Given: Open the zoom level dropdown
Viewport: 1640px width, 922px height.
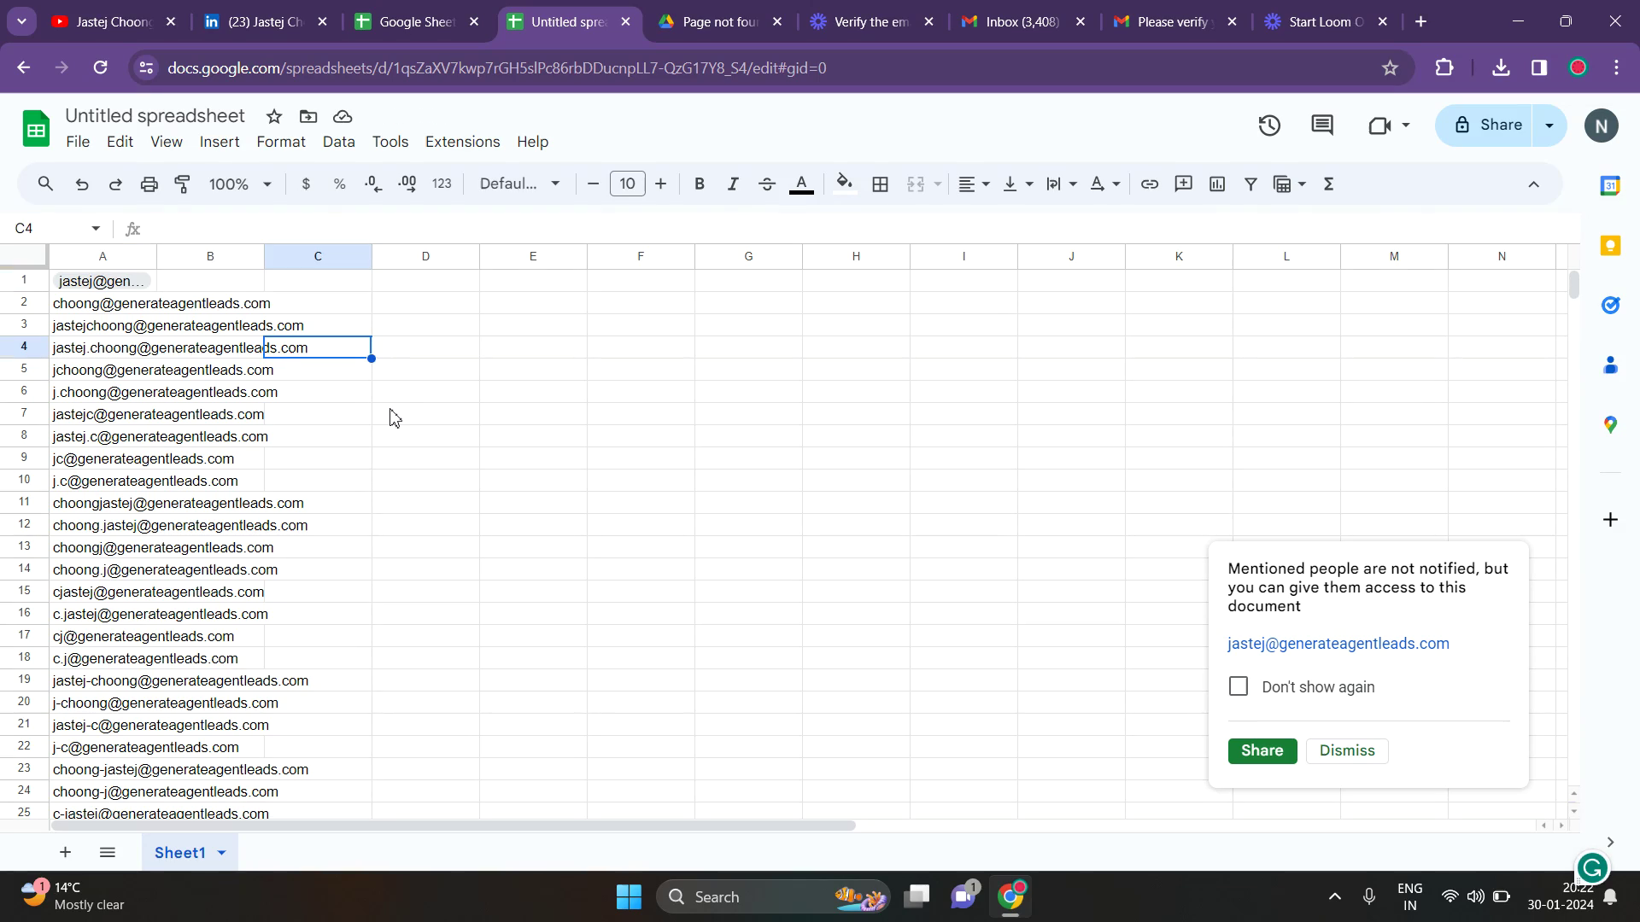Looking at the screenshot, I should click(x=239, y=184).
